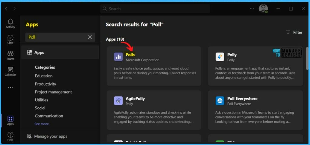Go to the Teams icon
This screenshot has width=310, height=145.
(x=10, y=54)
